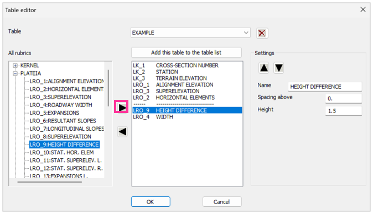Click vertical scrollbar of All rubrics tree
Screen dimensions: 373x214
pyautogui.click(x=108, y=88)
